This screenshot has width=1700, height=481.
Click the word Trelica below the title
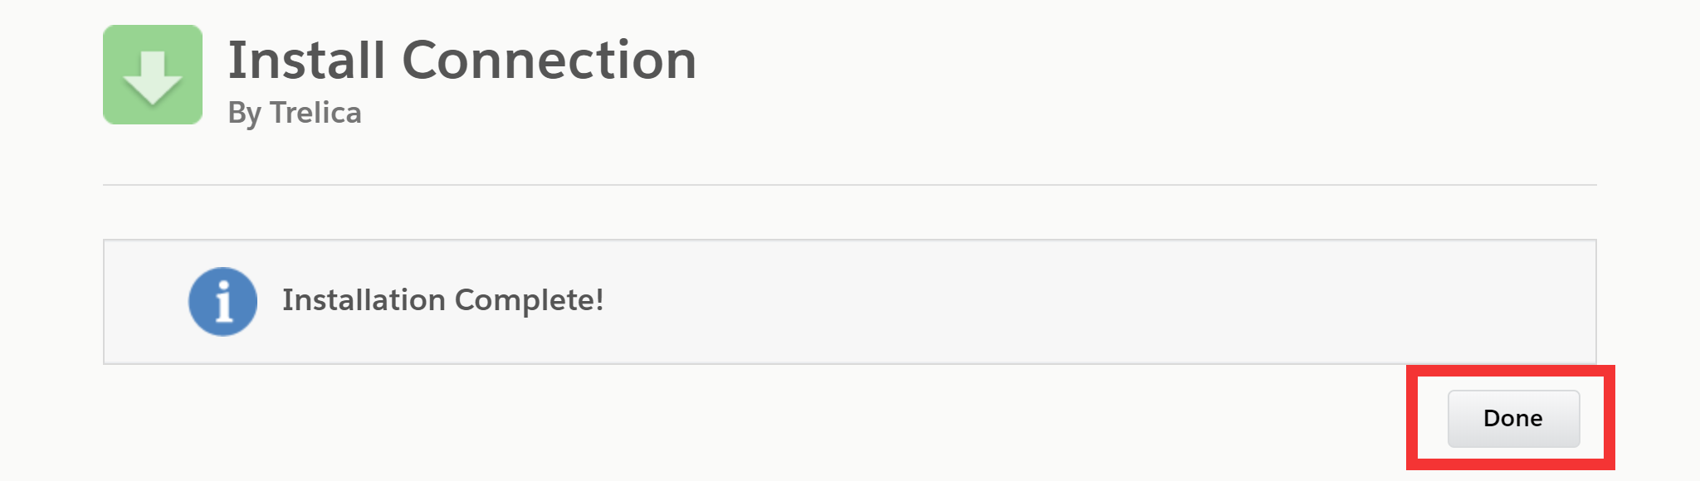pyautogui.click(x=315, y=112)
